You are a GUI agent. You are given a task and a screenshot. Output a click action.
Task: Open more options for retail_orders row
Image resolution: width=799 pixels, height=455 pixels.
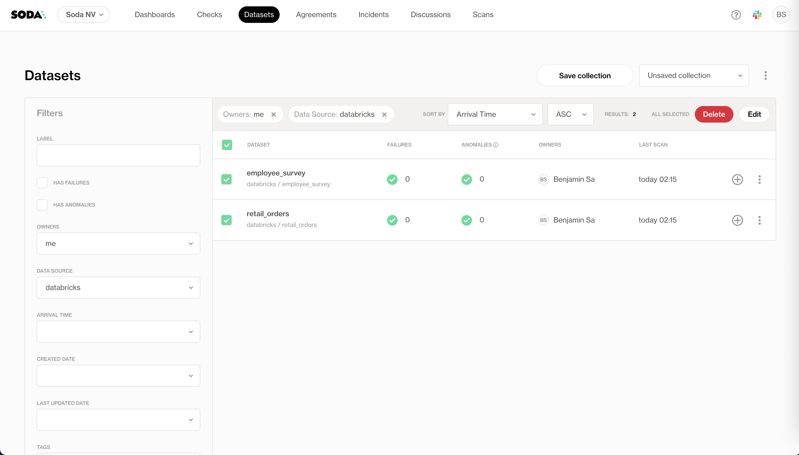pyautogui.click(x=759, y=220)
